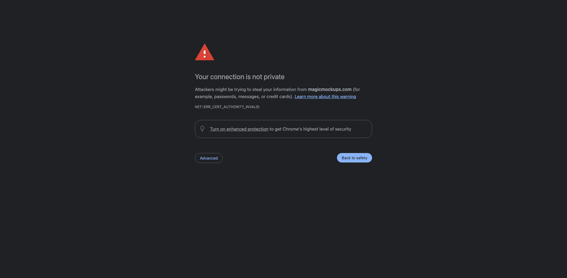Click the word private in the heading
This screenshot has width=567, height=278.
click(274, 77)
